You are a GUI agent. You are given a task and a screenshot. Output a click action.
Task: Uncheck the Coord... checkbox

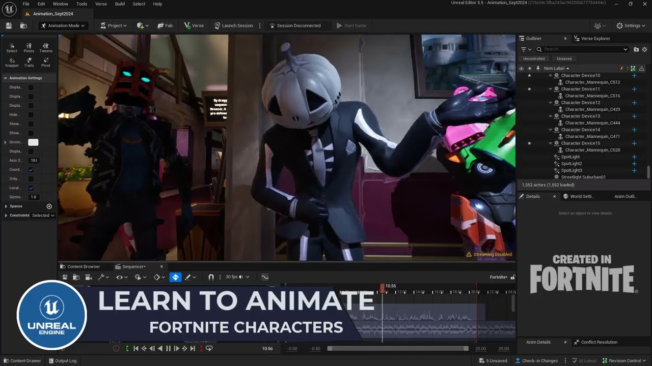pos(31,170)
